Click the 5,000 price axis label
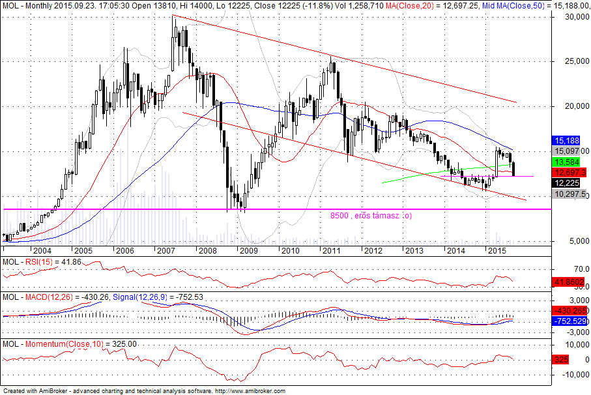591x395 pixels. click(x=579, y=241)
